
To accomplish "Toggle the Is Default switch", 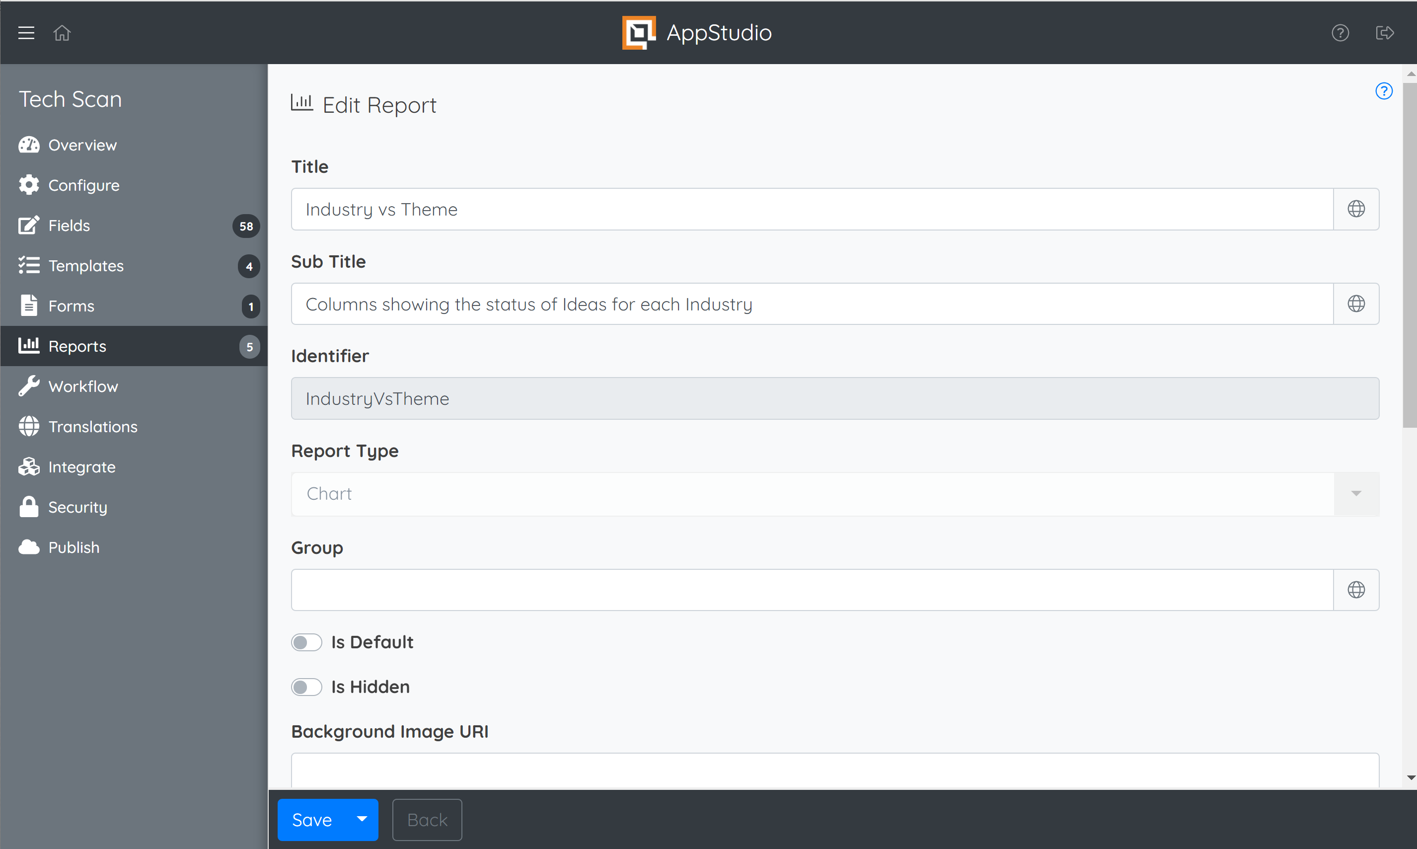I will [x=306, y=642].
